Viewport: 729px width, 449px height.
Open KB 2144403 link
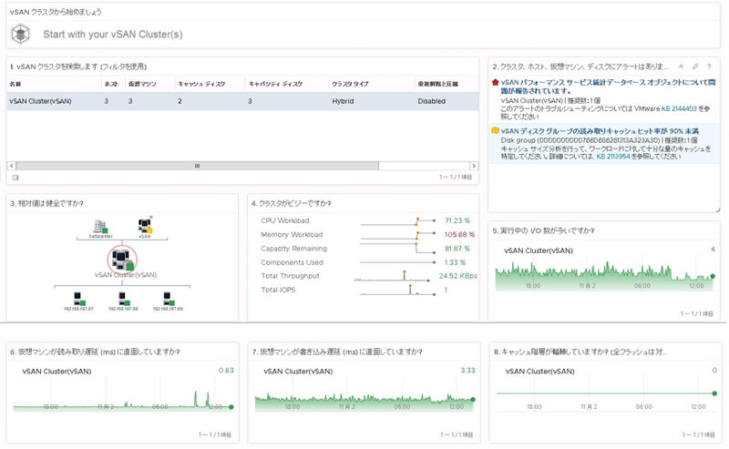679,108
